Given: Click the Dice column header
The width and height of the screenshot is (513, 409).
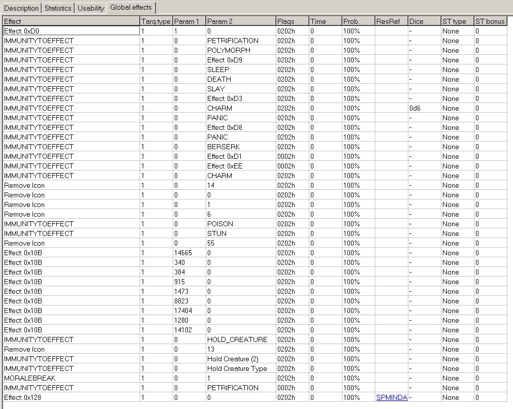Looking at the screenshot, I should (425, 21).
